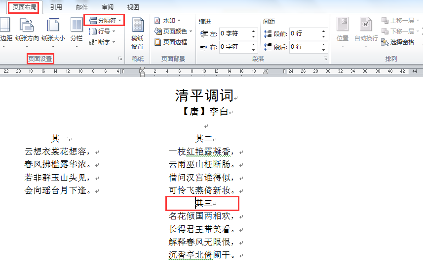This screenshot has height=277, width=423.
Task: Click the left indent icon beside 左
Action: (204, 34)
